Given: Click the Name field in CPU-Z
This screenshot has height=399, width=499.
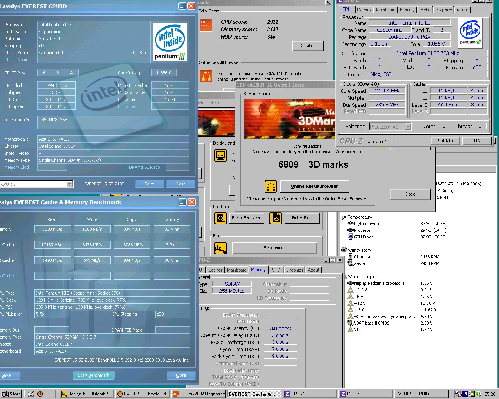Looking at the screenshot, I should pos(409,23).
